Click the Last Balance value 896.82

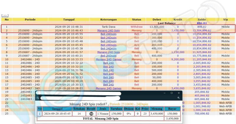point(201,23)
